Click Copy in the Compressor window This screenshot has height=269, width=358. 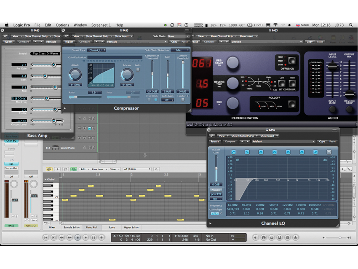(x=174, y=42)
